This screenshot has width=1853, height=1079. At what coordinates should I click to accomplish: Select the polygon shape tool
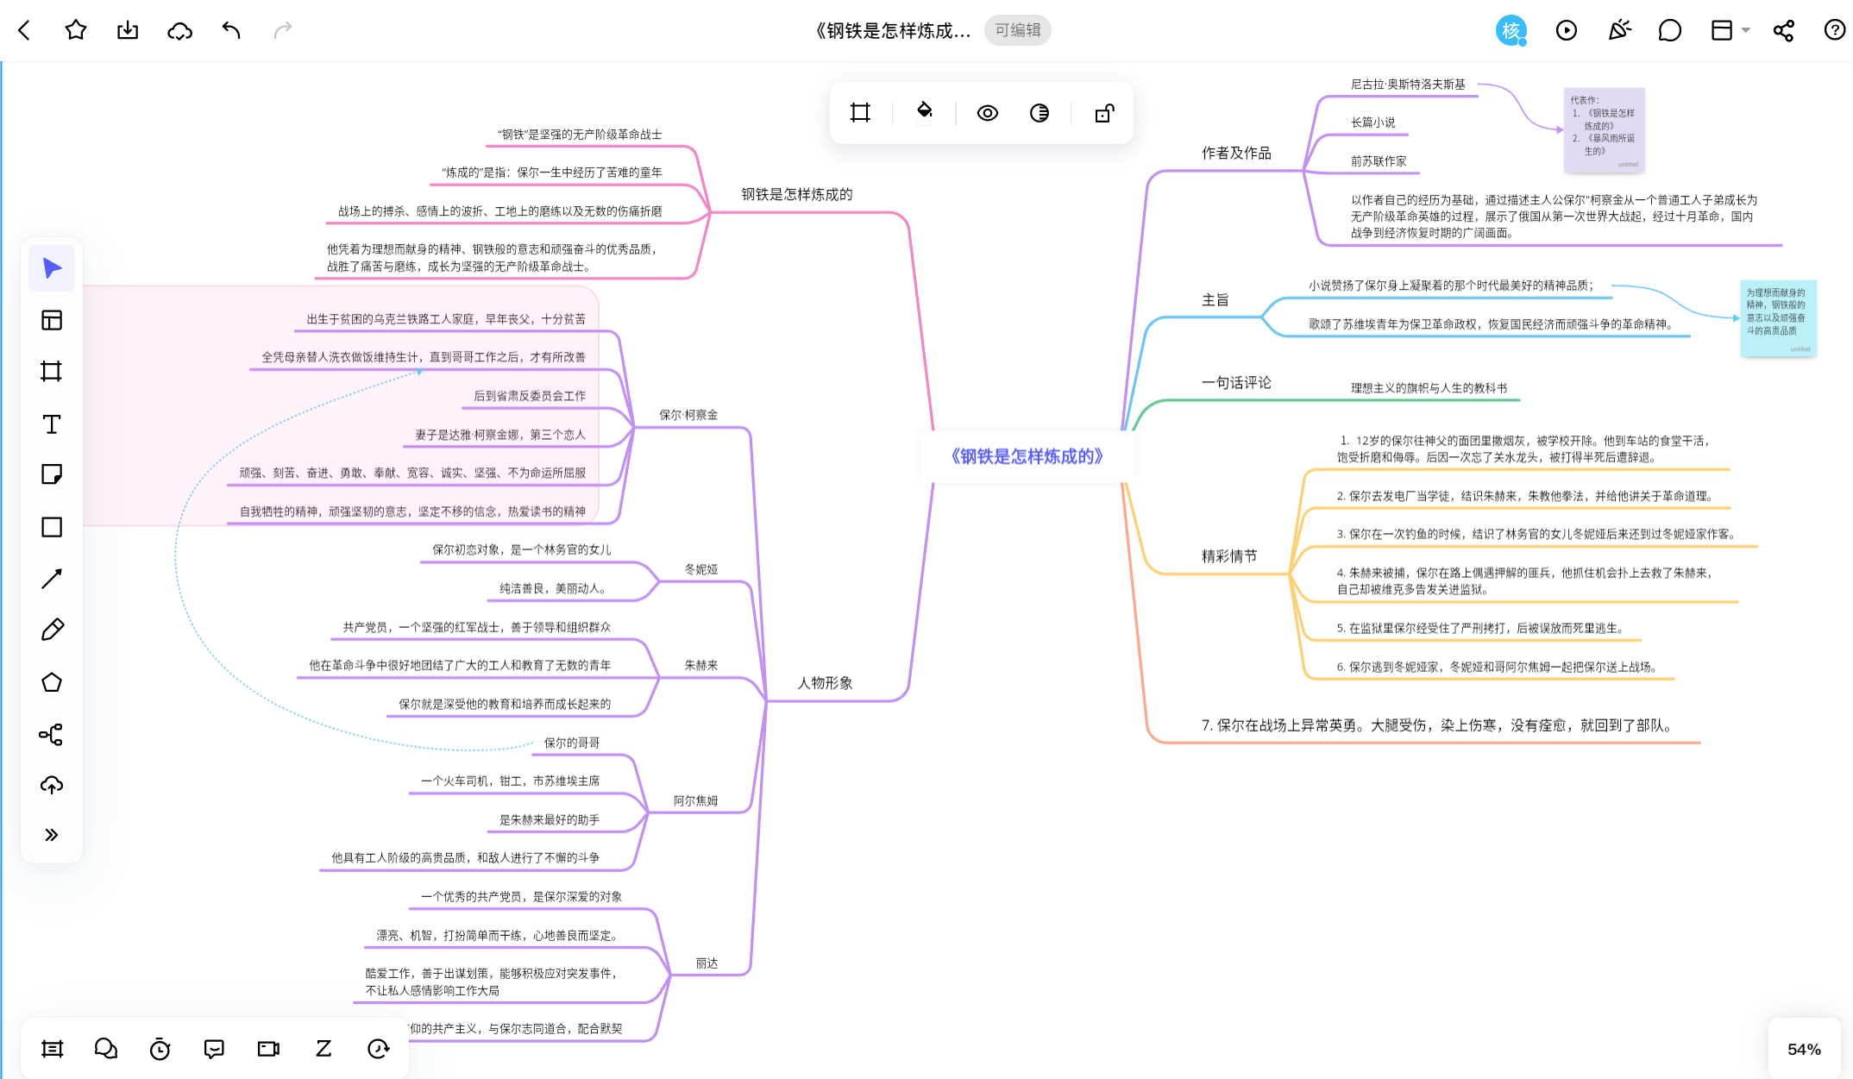[x=52, y=682]
